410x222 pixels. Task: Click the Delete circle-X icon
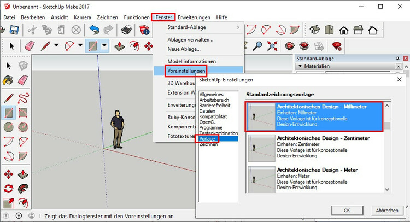[76, 30]
